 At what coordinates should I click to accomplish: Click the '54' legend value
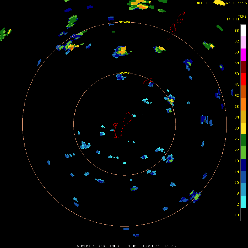pos(237,63)
